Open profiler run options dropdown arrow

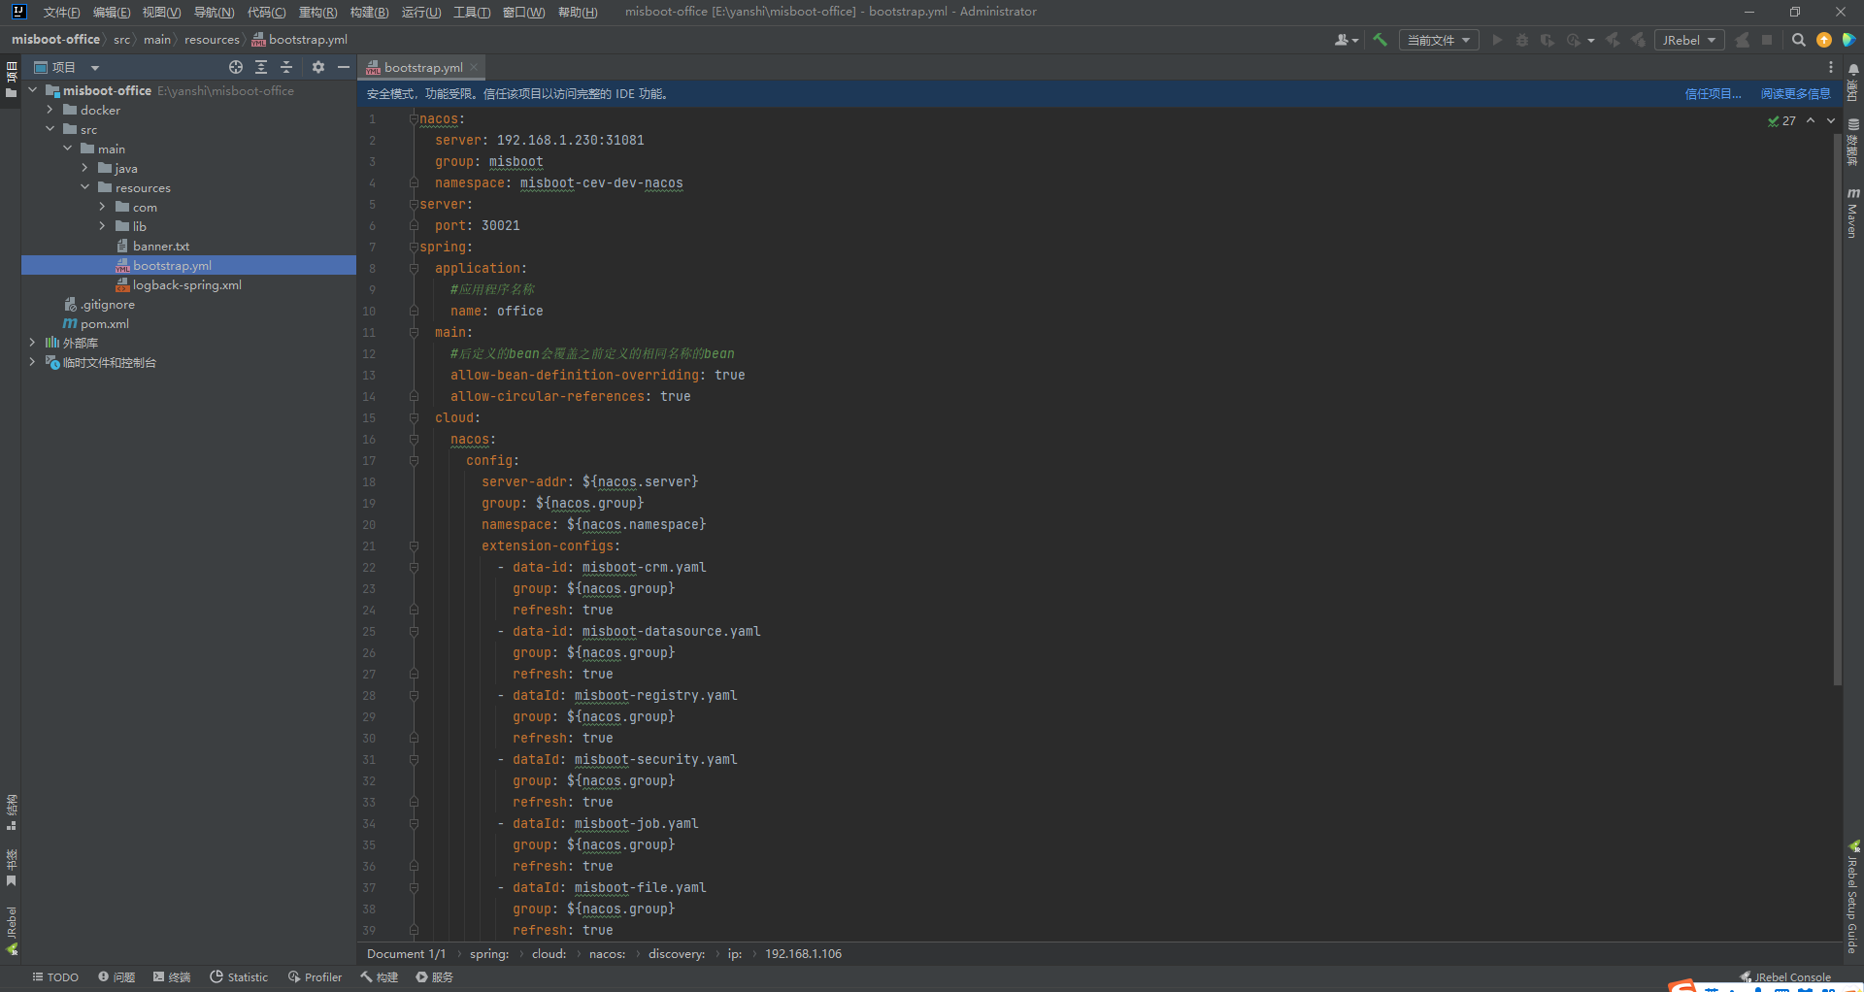pyautogui.click(x=1591, y=41)
